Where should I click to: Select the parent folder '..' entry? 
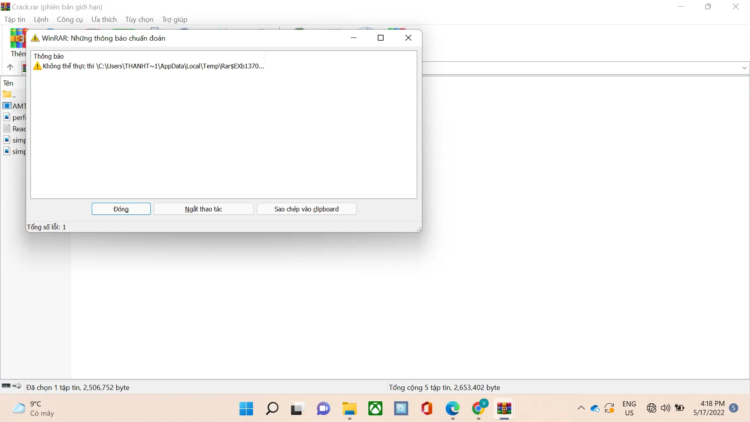coord(9,95)
